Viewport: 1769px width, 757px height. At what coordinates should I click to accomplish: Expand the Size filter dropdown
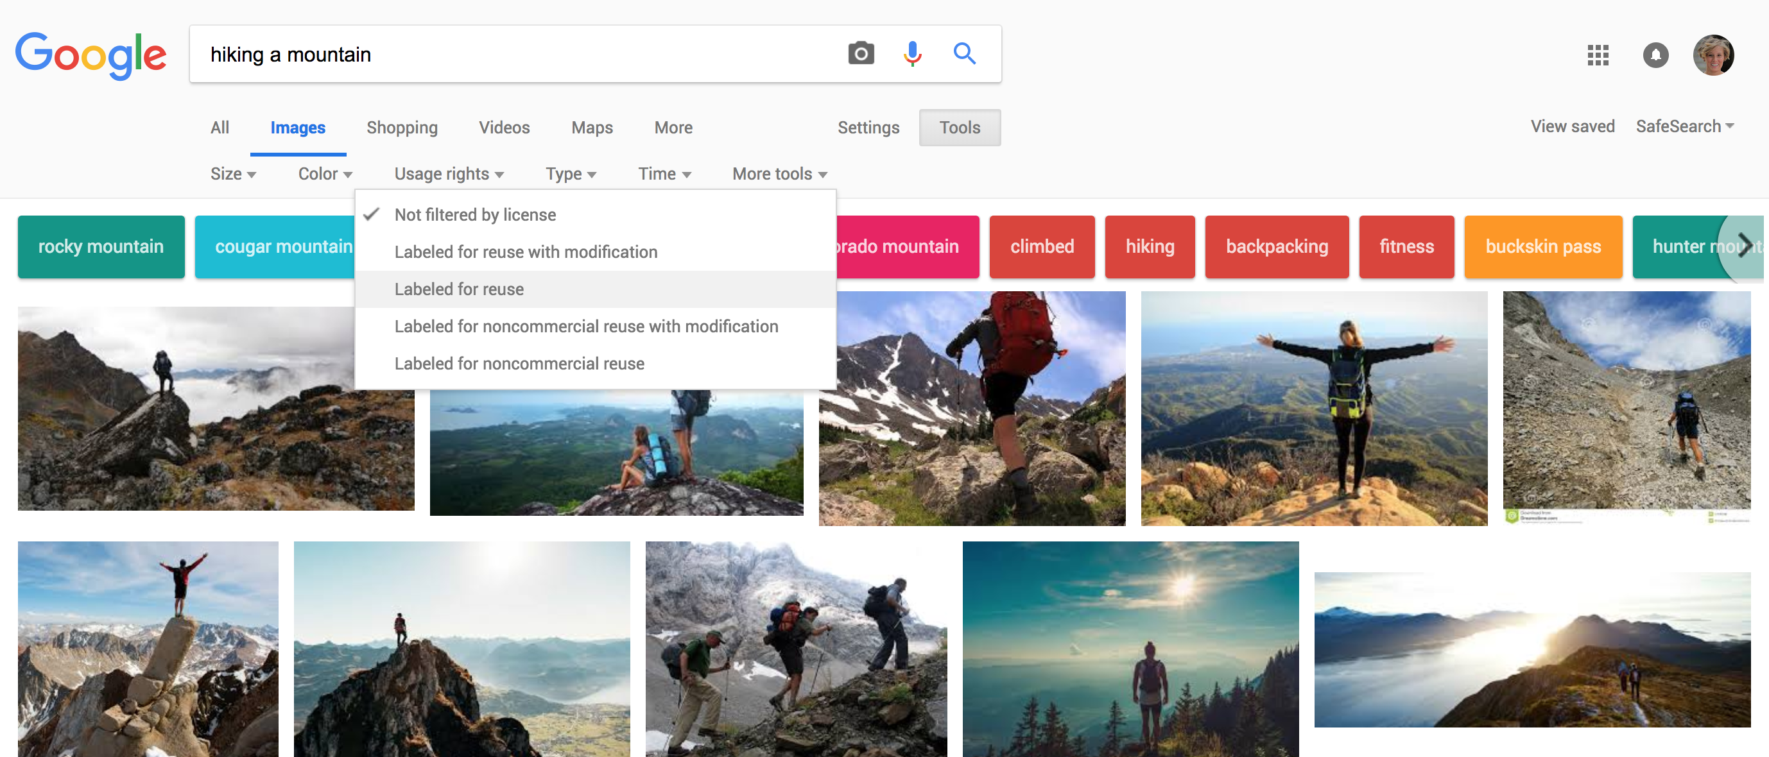tap(233, 174)
